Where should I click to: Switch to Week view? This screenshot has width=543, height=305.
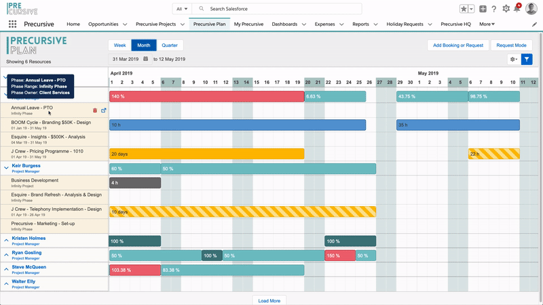click(120, 45)
